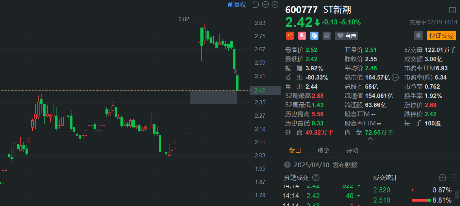Zoom in the candlestick chart

[275, 4]
